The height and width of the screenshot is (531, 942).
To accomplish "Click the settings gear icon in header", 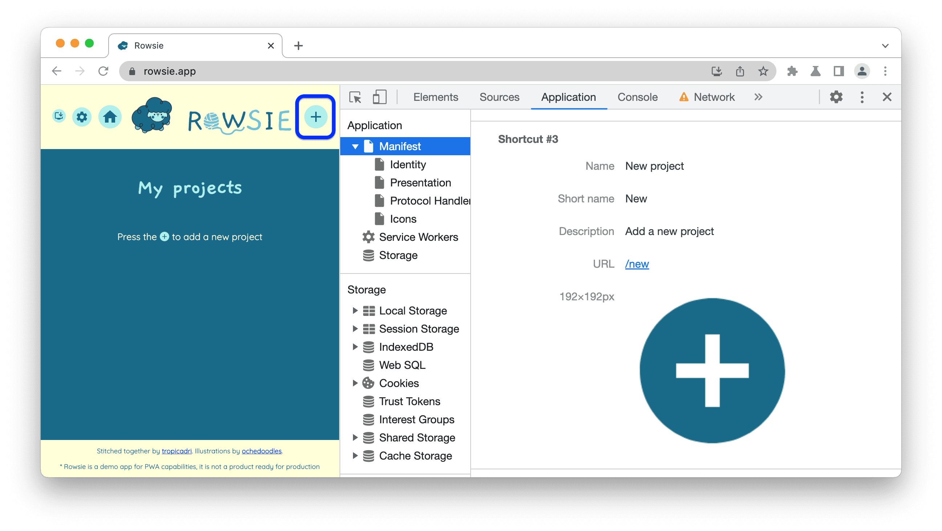I will 83,117.
